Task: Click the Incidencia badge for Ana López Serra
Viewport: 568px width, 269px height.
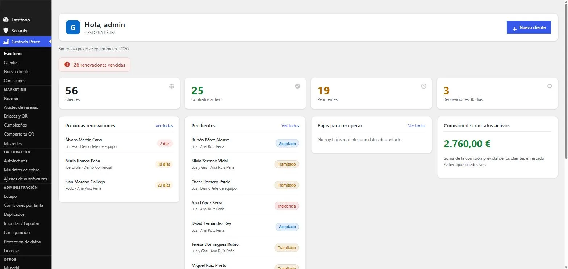Action: click(x=287, y=206)
